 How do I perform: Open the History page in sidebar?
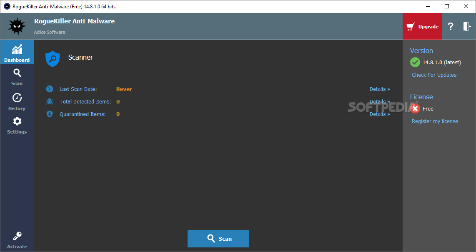point(17,102)
